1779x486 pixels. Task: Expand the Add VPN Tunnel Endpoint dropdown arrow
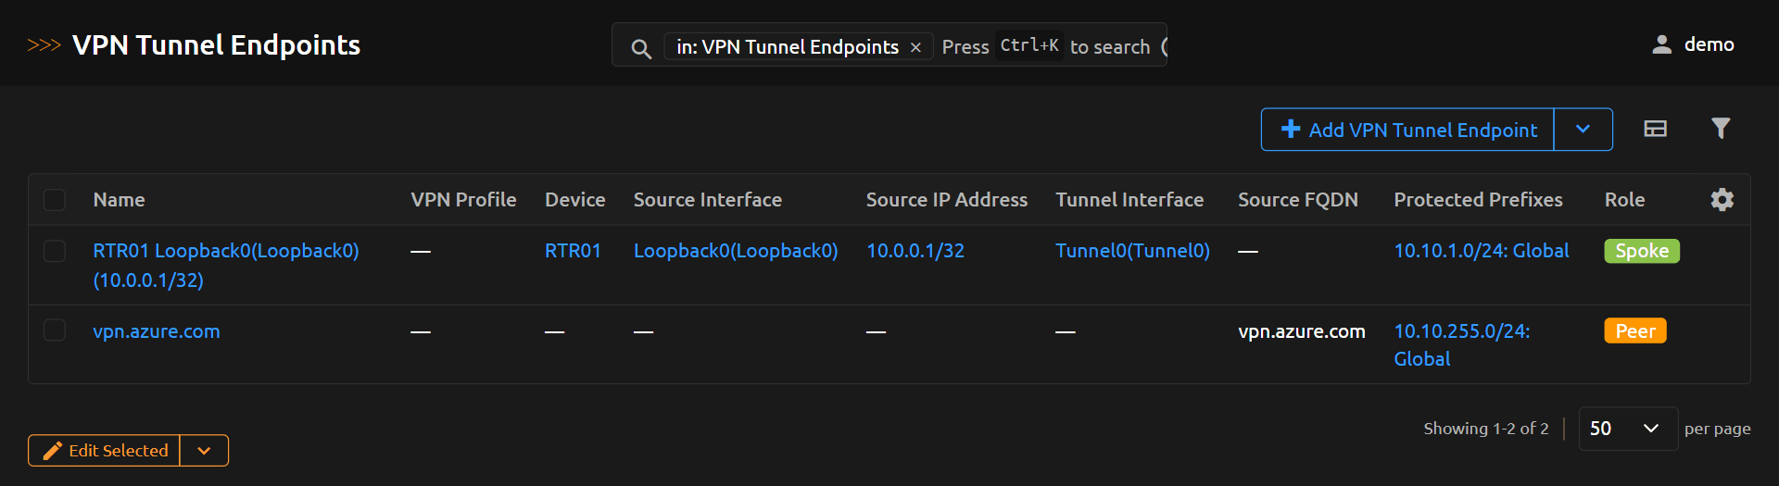[1583, 130]
